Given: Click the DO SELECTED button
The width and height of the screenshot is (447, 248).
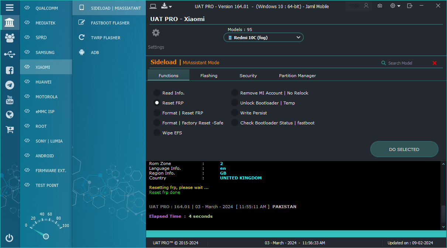Looking at the screenshot, I should [x=404, y=149].
